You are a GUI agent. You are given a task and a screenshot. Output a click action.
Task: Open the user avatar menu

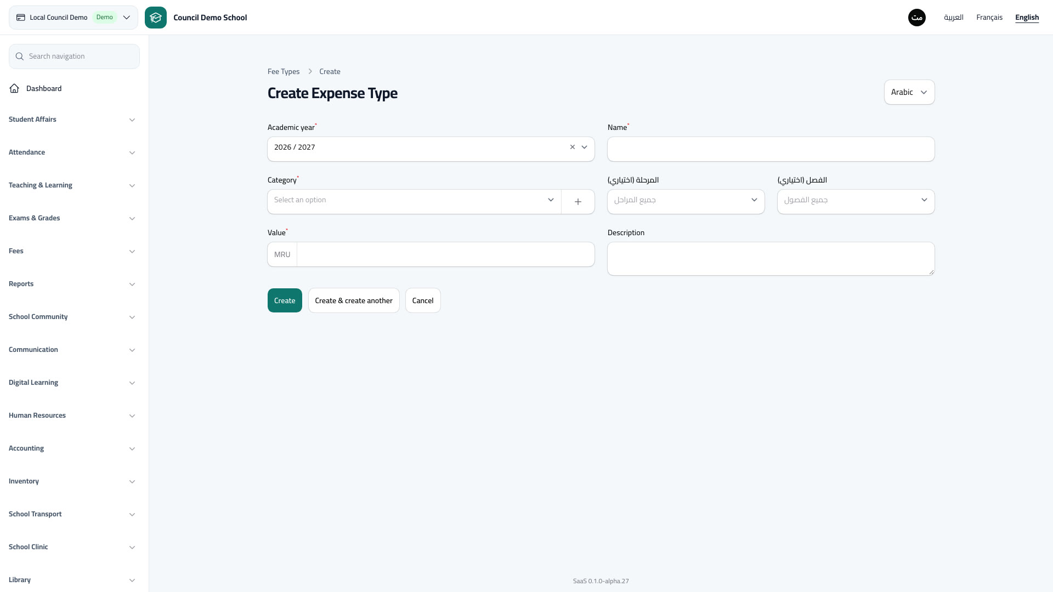pyautogui.click(x=917, y=18)
